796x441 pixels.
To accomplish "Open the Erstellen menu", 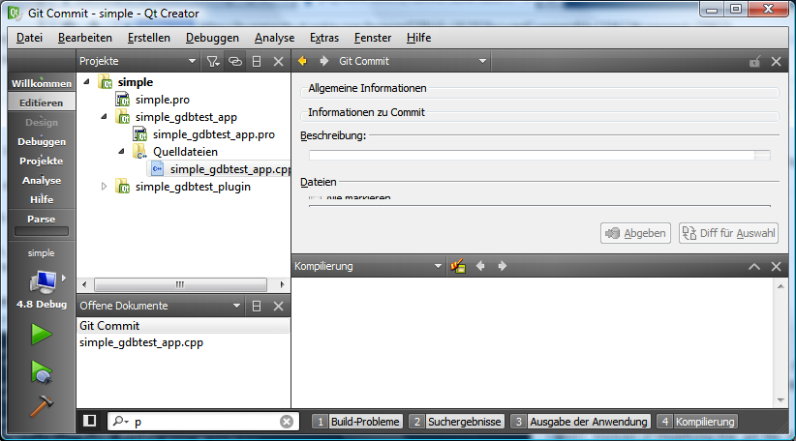I will 149,38.
